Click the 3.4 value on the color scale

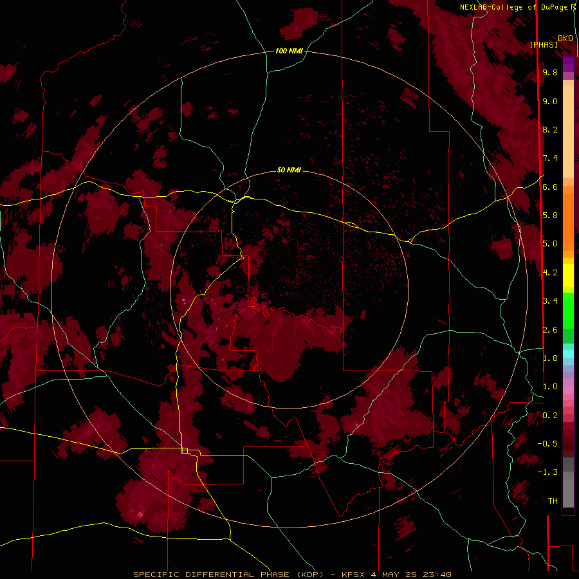pyautogui.click(x=550, y=301)
